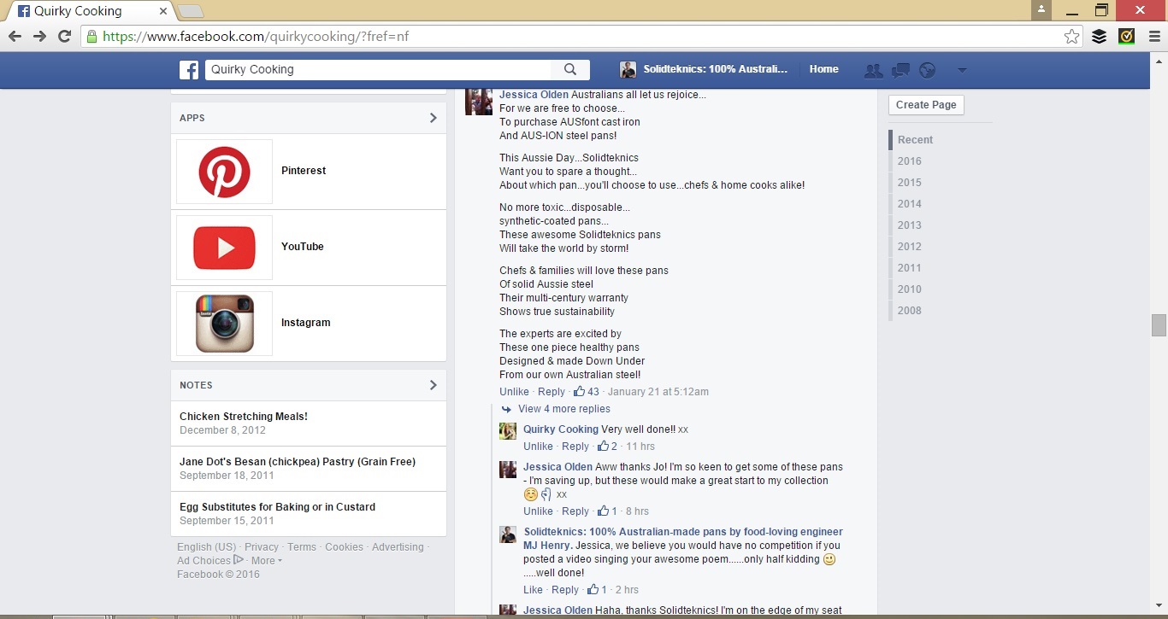Click the Ad Choices triangle icon

pyautogui.click(x=239, y=560)
